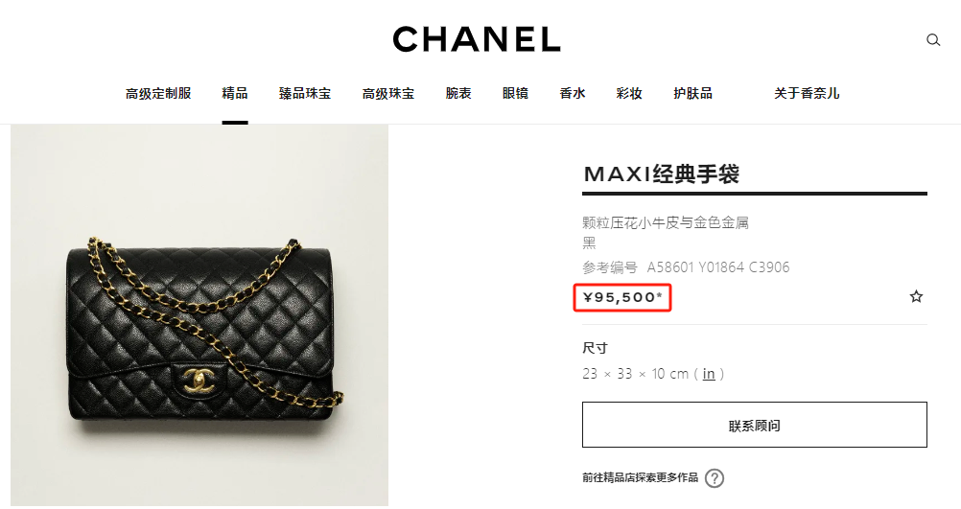Select 彩妆 in navigation bar
Screen dimensions: 961x509
click(x=629, y=94)
